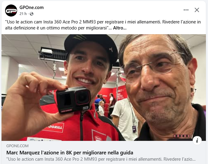This screenshot has width=208, height=164.
Task: Open the three-dots post options menu
Action: [186, 10]
